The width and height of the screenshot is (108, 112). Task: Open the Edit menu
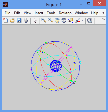(17, 13)
